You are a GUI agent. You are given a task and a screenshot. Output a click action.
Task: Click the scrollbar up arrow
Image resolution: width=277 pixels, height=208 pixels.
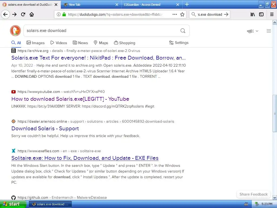[275, 22]
